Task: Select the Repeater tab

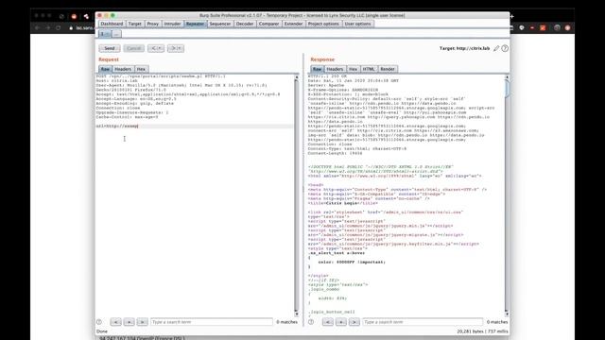Action: pos(196,24)
